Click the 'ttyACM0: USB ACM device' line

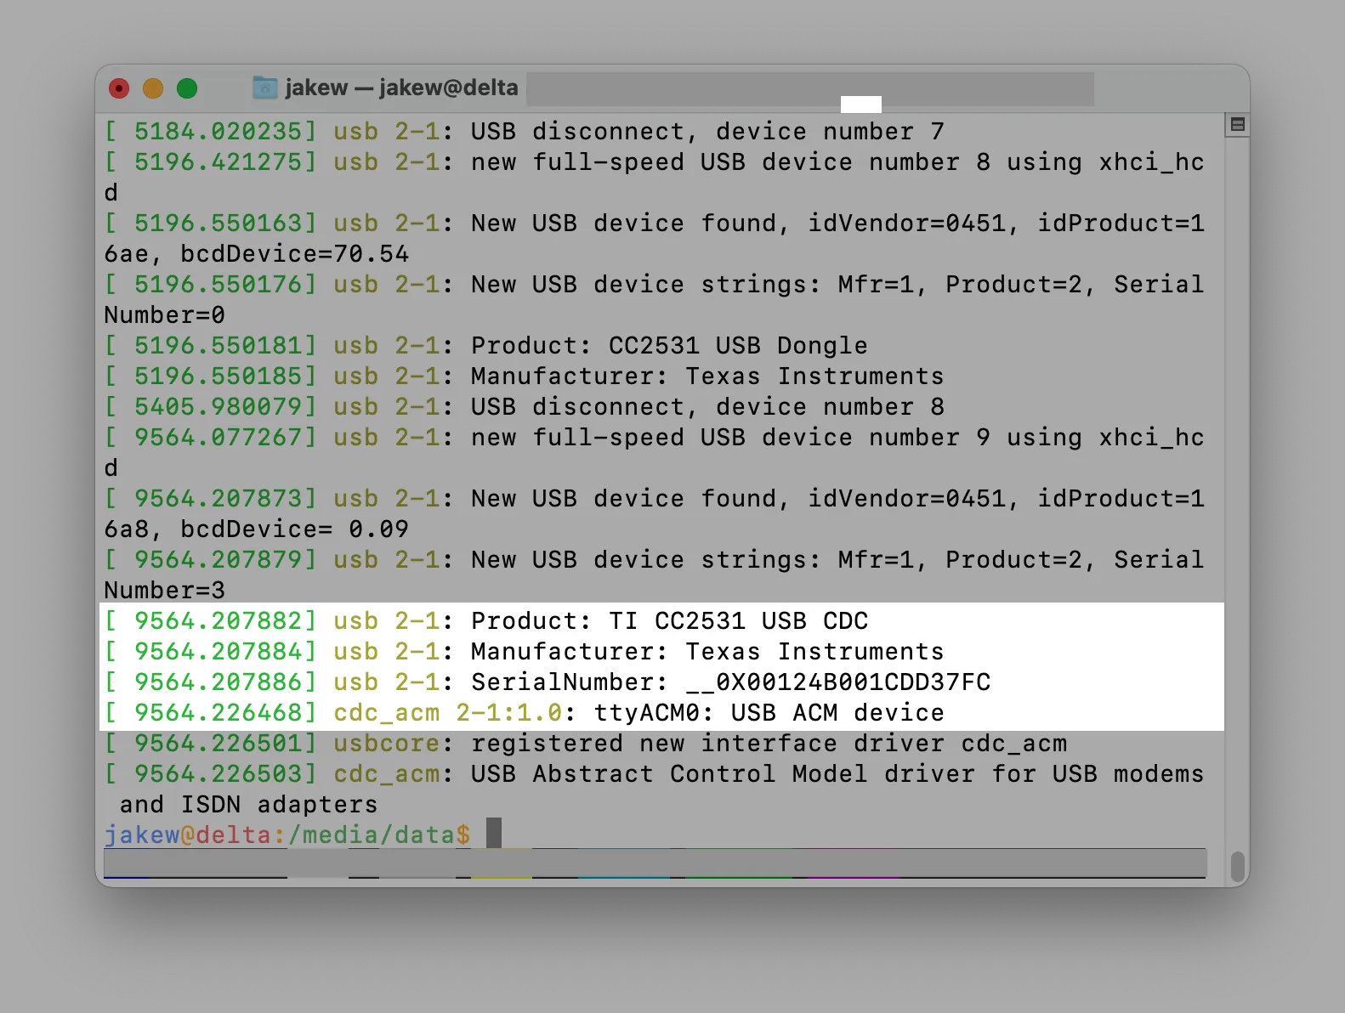click(x=524, y=713)
